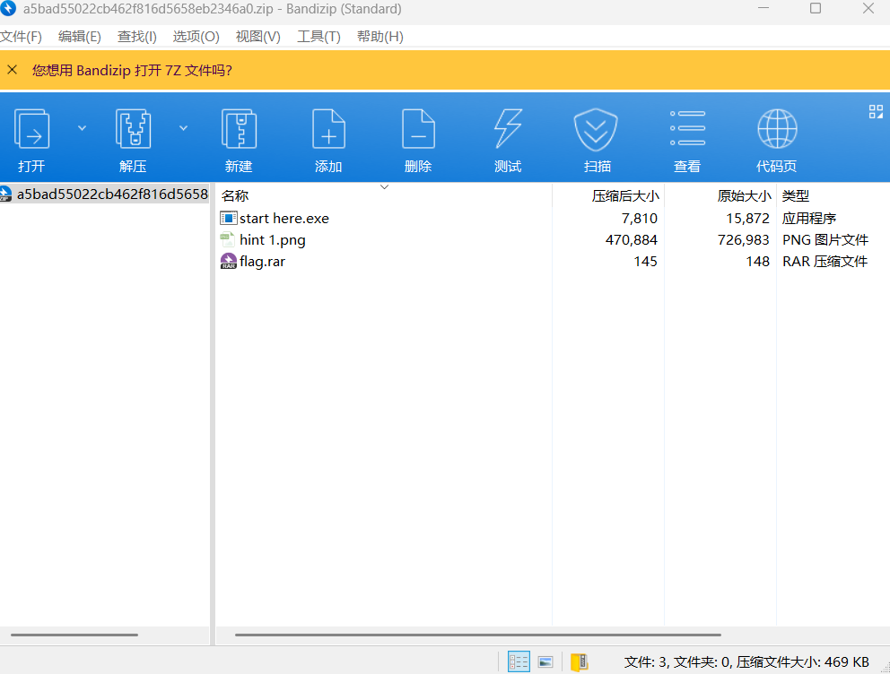The width and height of the screenshot is (890, 674).
Task: Click the Add (添加) file icon
Action: [x=328, y=130]
